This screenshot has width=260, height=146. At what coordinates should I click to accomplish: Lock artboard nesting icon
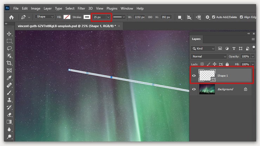point(221,64)
